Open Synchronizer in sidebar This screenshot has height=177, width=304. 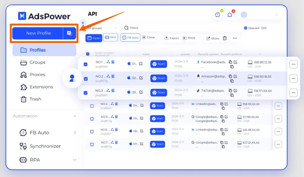coord(40,146)
